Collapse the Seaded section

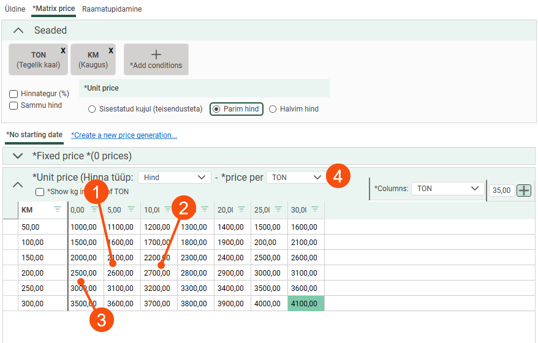pyautogui.click(x=18, y=31)
